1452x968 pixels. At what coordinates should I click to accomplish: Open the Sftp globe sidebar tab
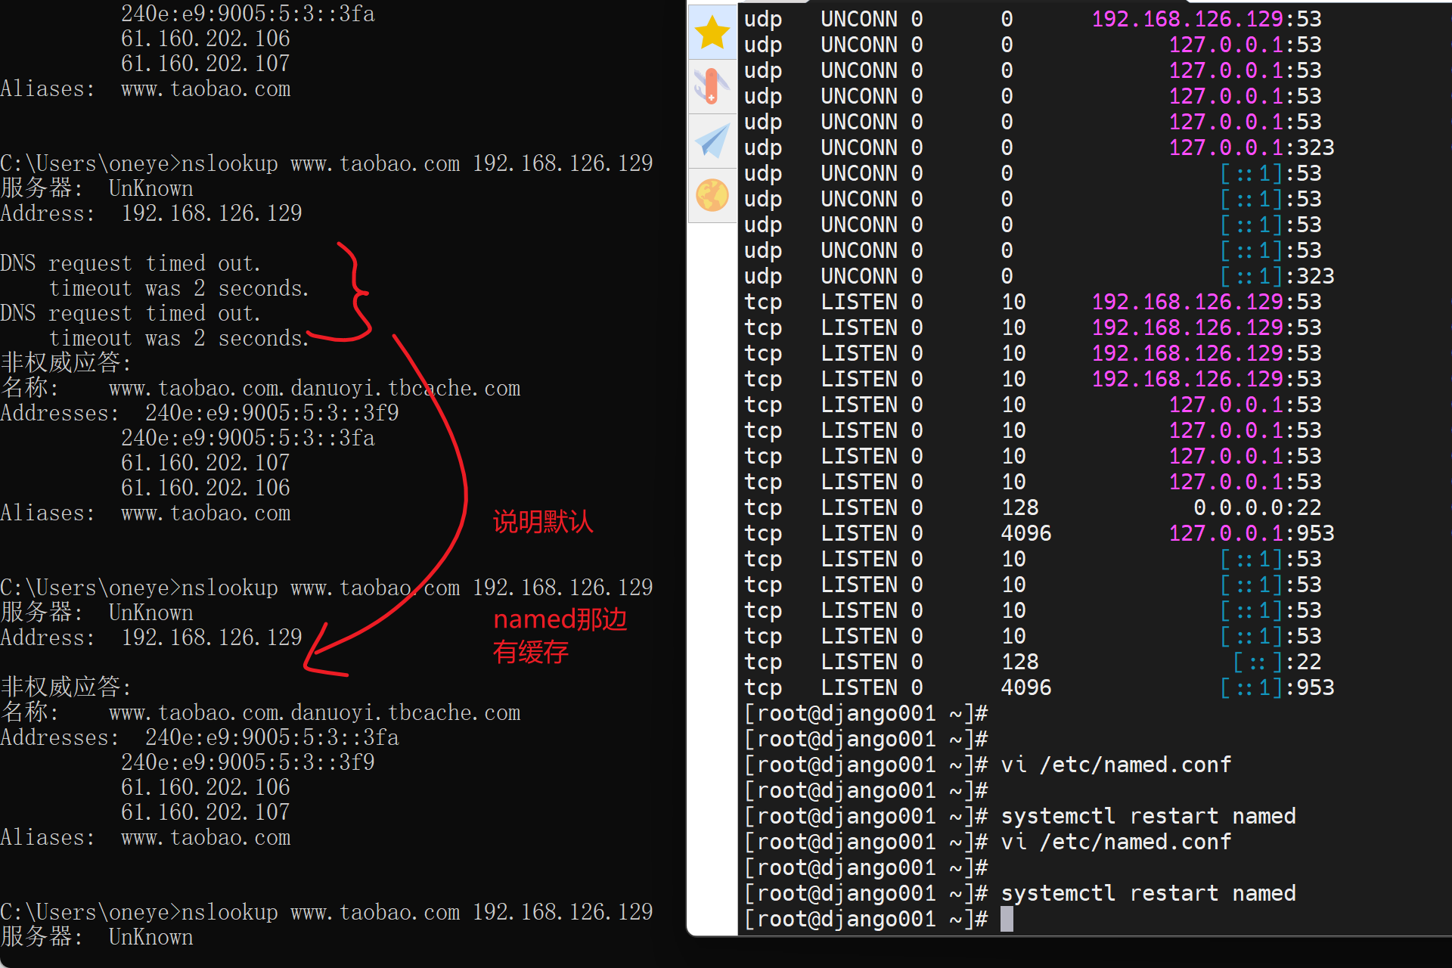tap(712, 195)
